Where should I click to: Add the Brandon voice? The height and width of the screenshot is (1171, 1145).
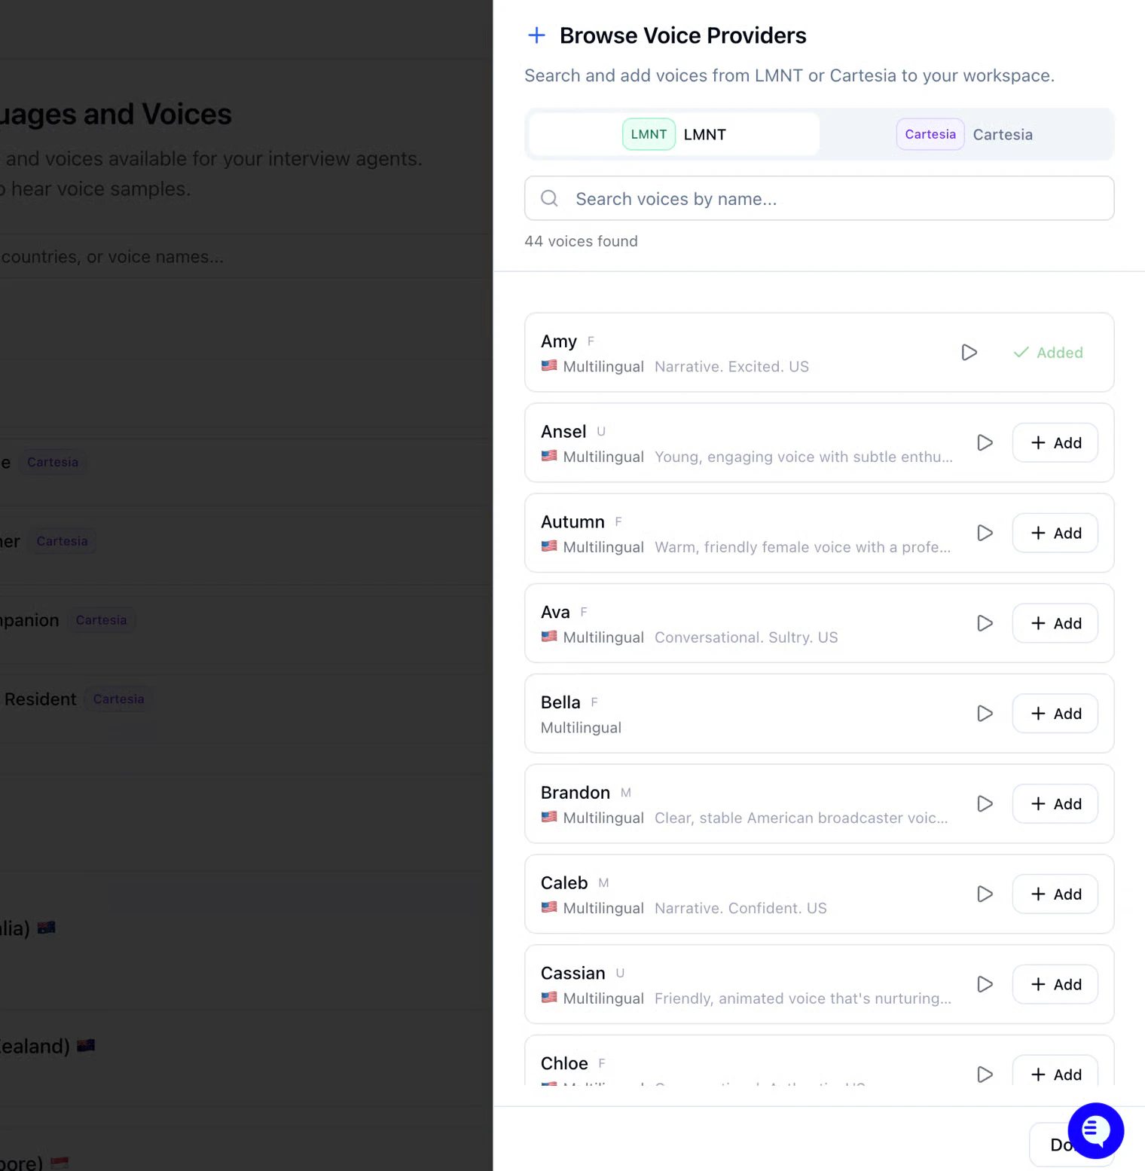pyautogui.click(x=1055, y=804)
